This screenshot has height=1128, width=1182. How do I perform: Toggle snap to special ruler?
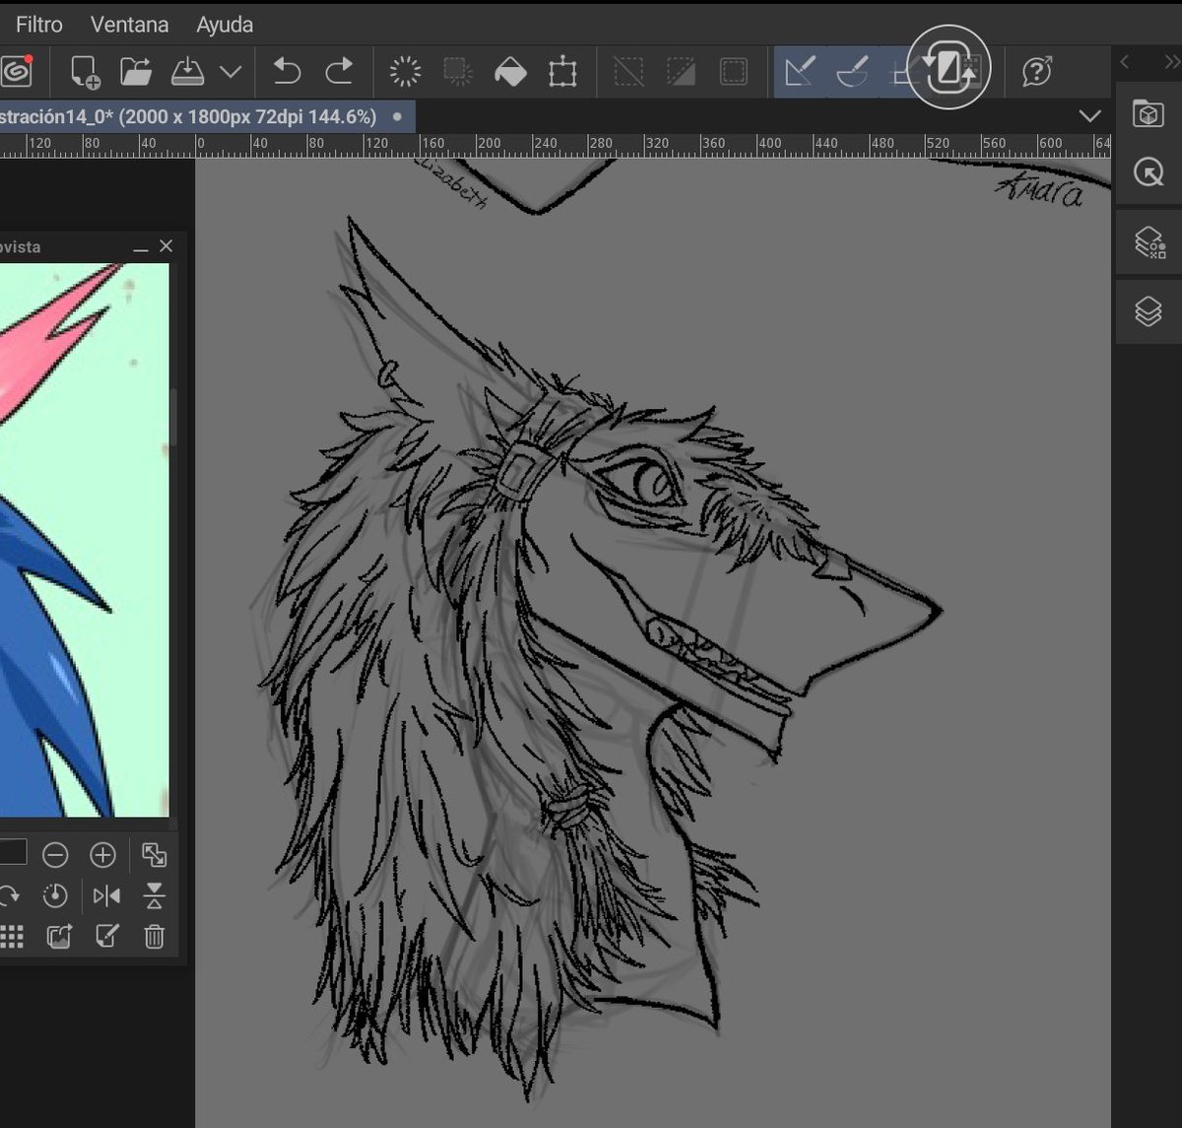(851, 72)
